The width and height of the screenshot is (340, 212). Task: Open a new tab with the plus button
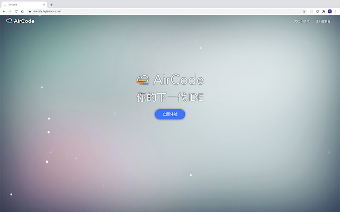click(x=51, y=5)
